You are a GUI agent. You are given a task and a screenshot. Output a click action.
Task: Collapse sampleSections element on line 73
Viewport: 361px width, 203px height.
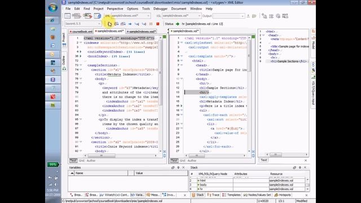pyautogui.click(x=81, y=65)
